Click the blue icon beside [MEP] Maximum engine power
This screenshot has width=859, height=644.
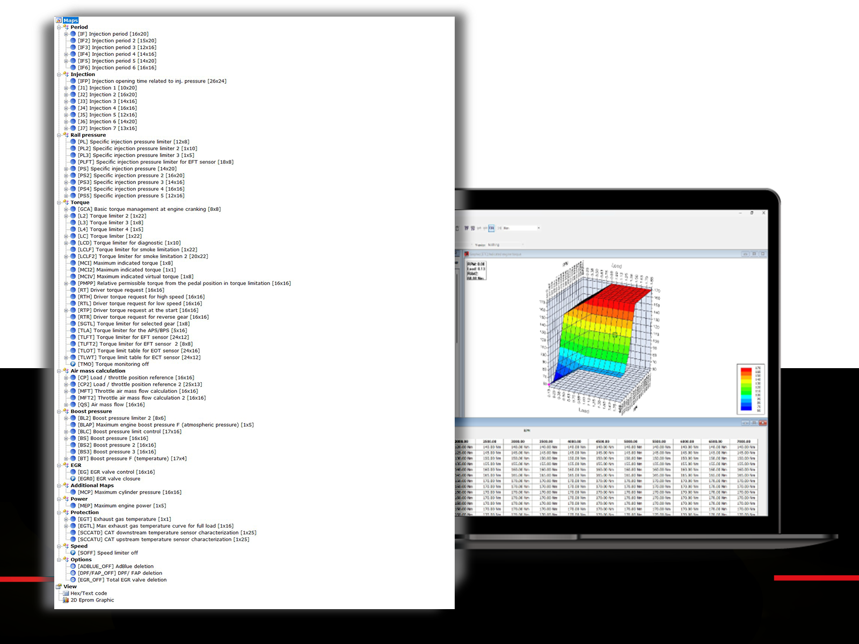(73, 506)
